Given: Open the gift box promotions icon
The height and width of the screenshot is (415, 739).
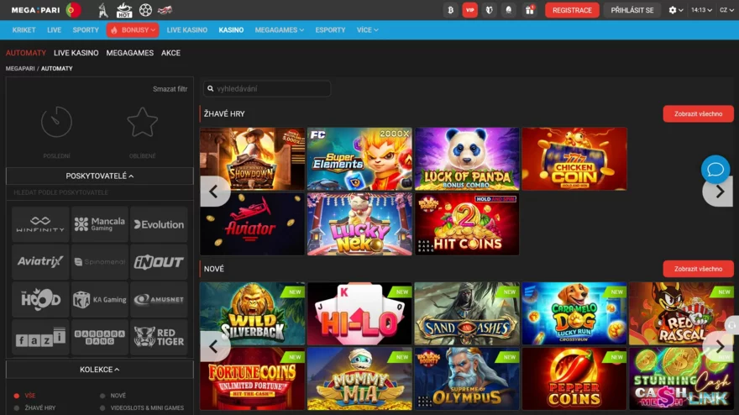Looking at the screenshot, I should coord(530,10).
